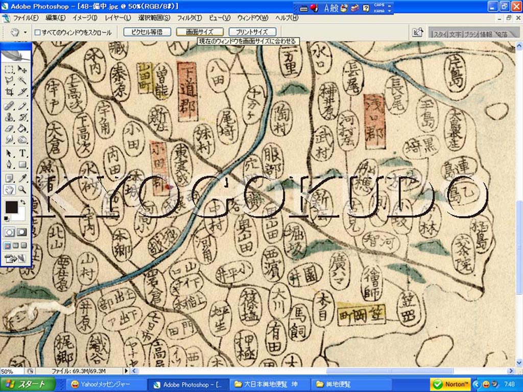The width and height of the screenshot is (523, 392).
Task: Open IME help question mark icon
Action: click(366, 8)
